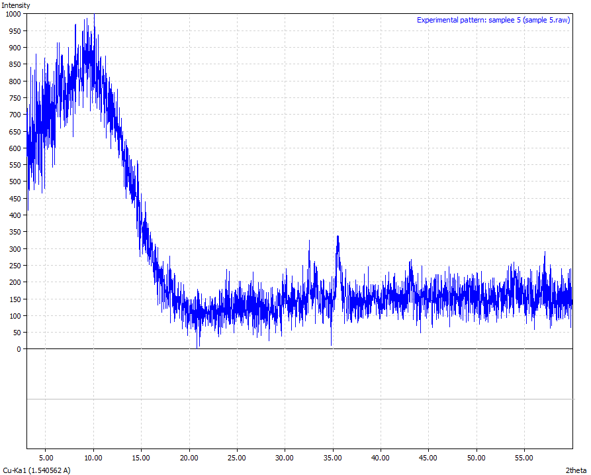The height and width of the screenshot is (475, 591).
Task: Pick the peak near 57 degrees
Action: point(545,253)
